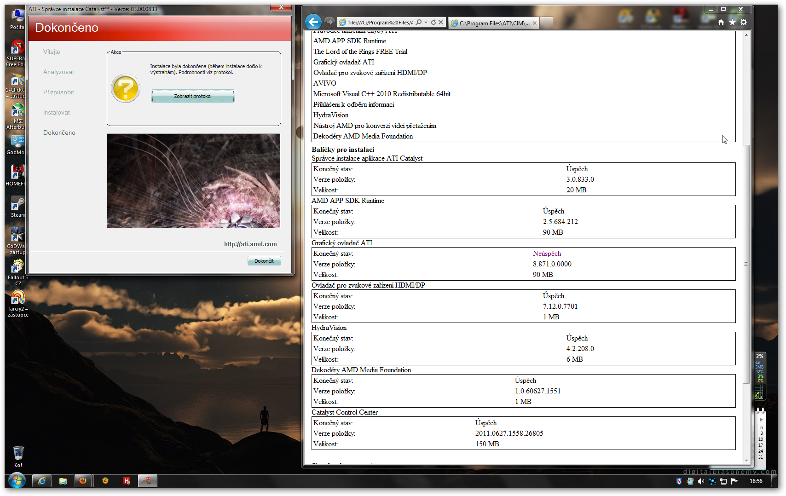
Task: Open the Neúspěch link for Grafický ovladač ATI
Action: click(x=547, y=254)
